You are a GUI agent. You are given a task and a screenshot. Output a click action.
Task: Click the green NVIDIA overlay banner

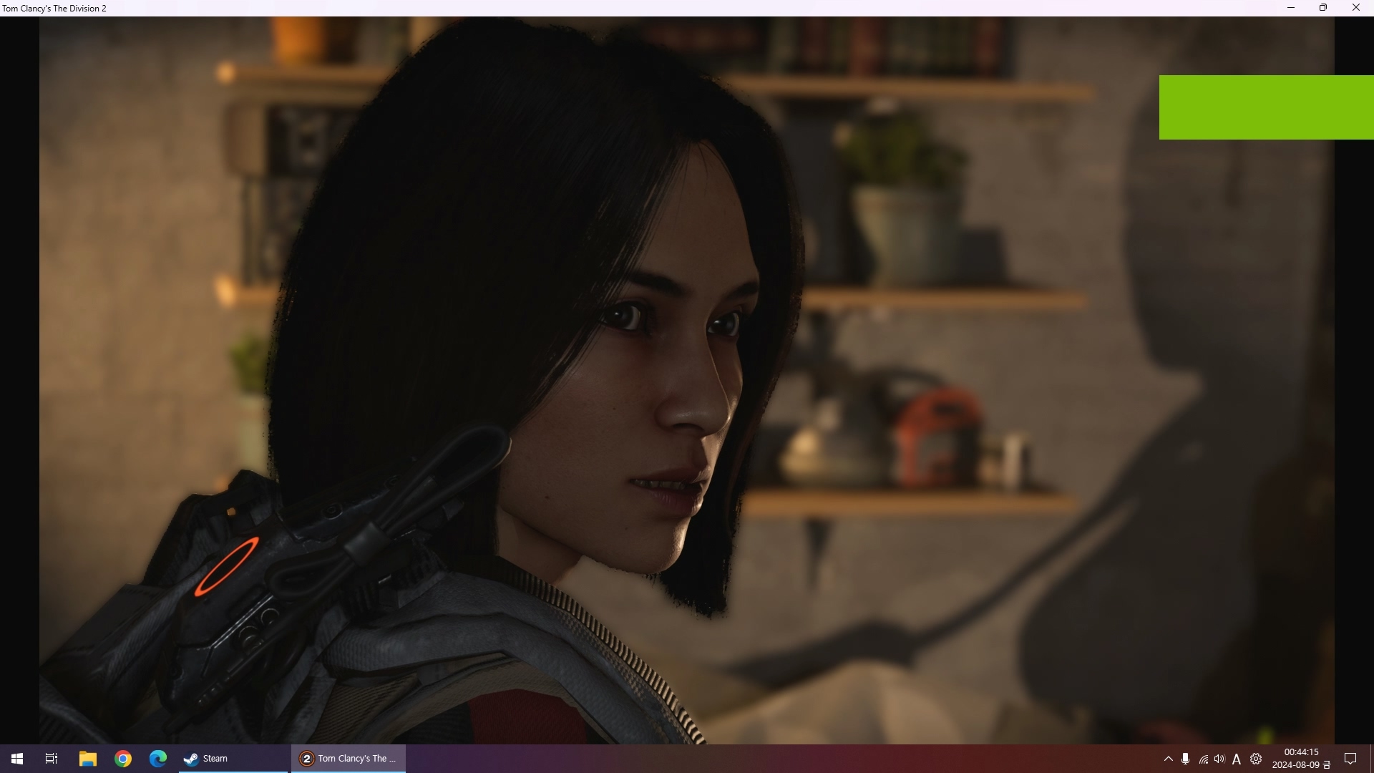pos(1265,107)
